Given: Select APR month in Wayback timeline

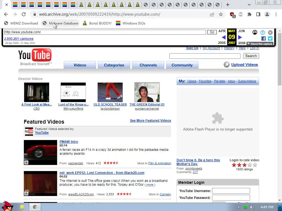Looking at the screenshot, I should [x=222, y=31].
